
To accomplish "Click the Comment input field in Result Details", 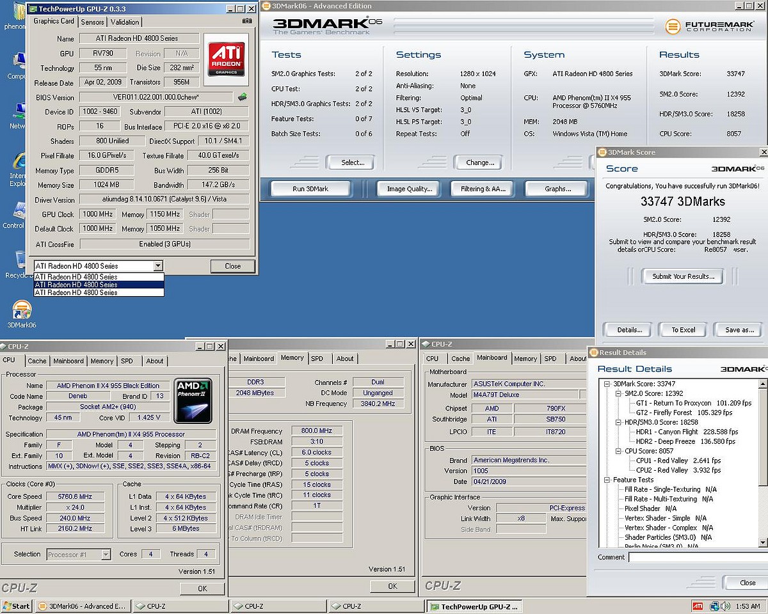I will click(x=698, y=557).
